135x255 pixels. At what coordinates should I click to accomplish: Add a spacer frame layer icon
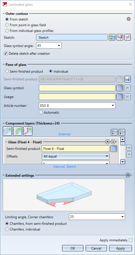tap(28, 131)
